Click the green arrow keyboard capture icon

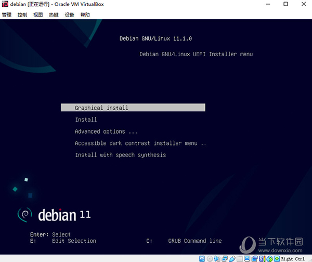[x=277, y=258]
